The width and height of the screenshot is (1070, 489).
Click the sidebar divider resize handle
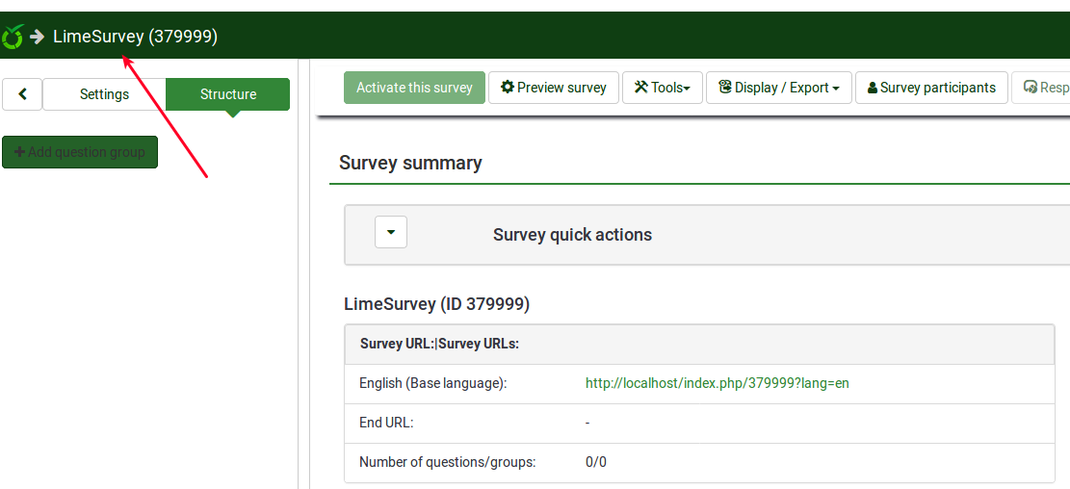(299, 289)
